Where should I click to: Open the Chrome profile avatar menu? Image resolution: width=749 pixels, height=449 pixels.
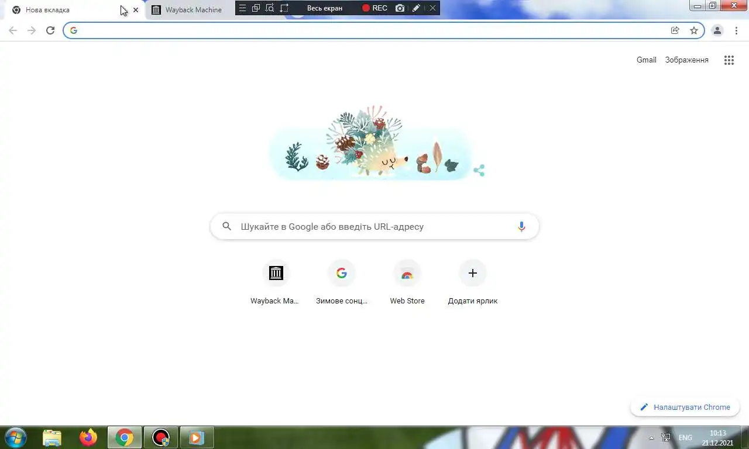click(717, 30)
